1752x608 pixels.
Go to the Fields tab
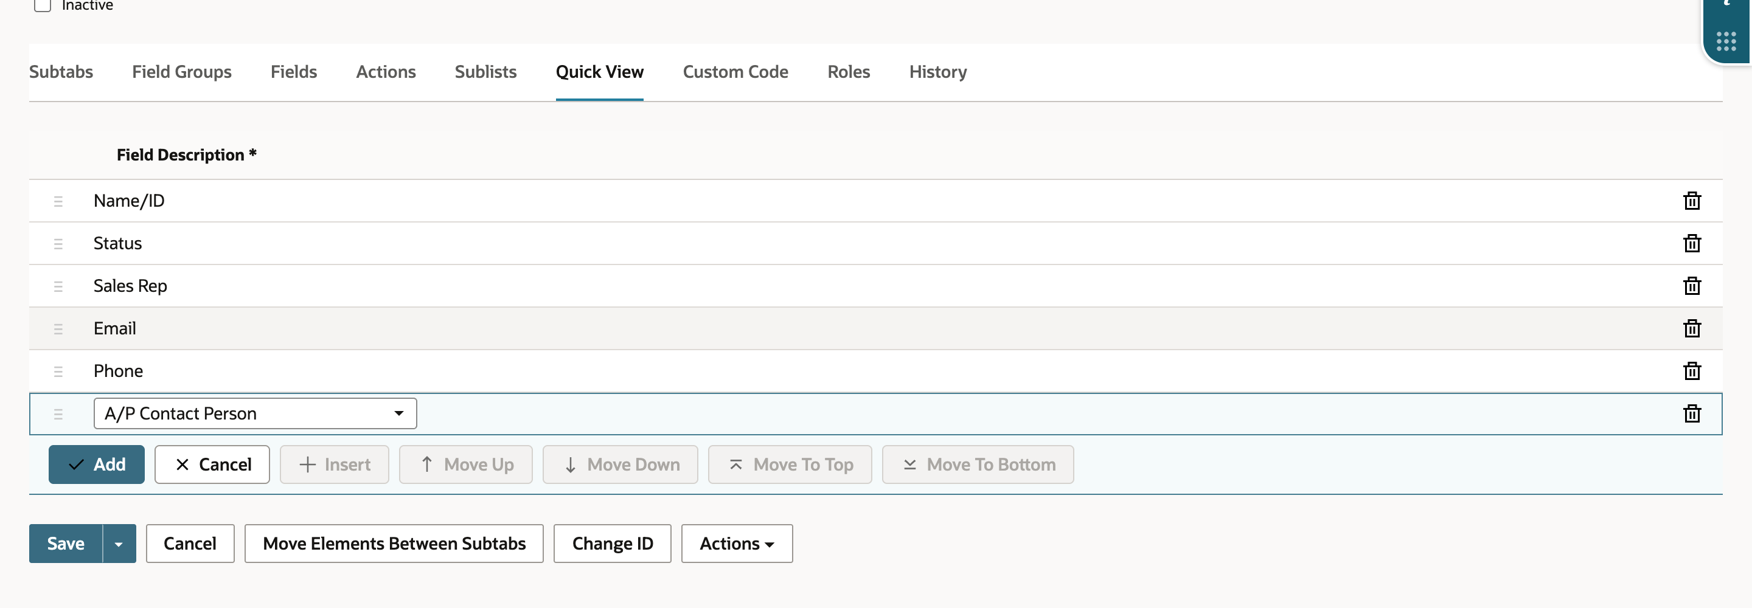[294, 71]
